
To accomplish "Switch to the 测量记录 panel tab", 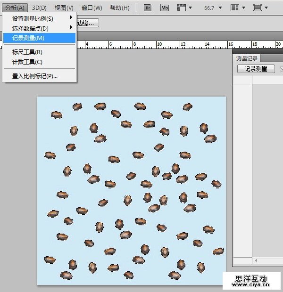I will tap(247, 58).
